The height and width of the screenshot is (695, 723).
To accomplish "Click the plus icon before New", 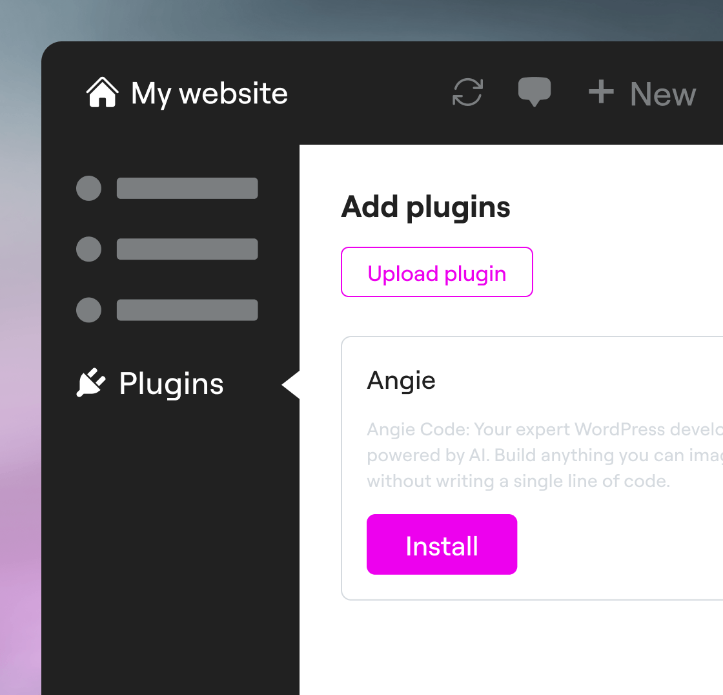I will [601, 92].
